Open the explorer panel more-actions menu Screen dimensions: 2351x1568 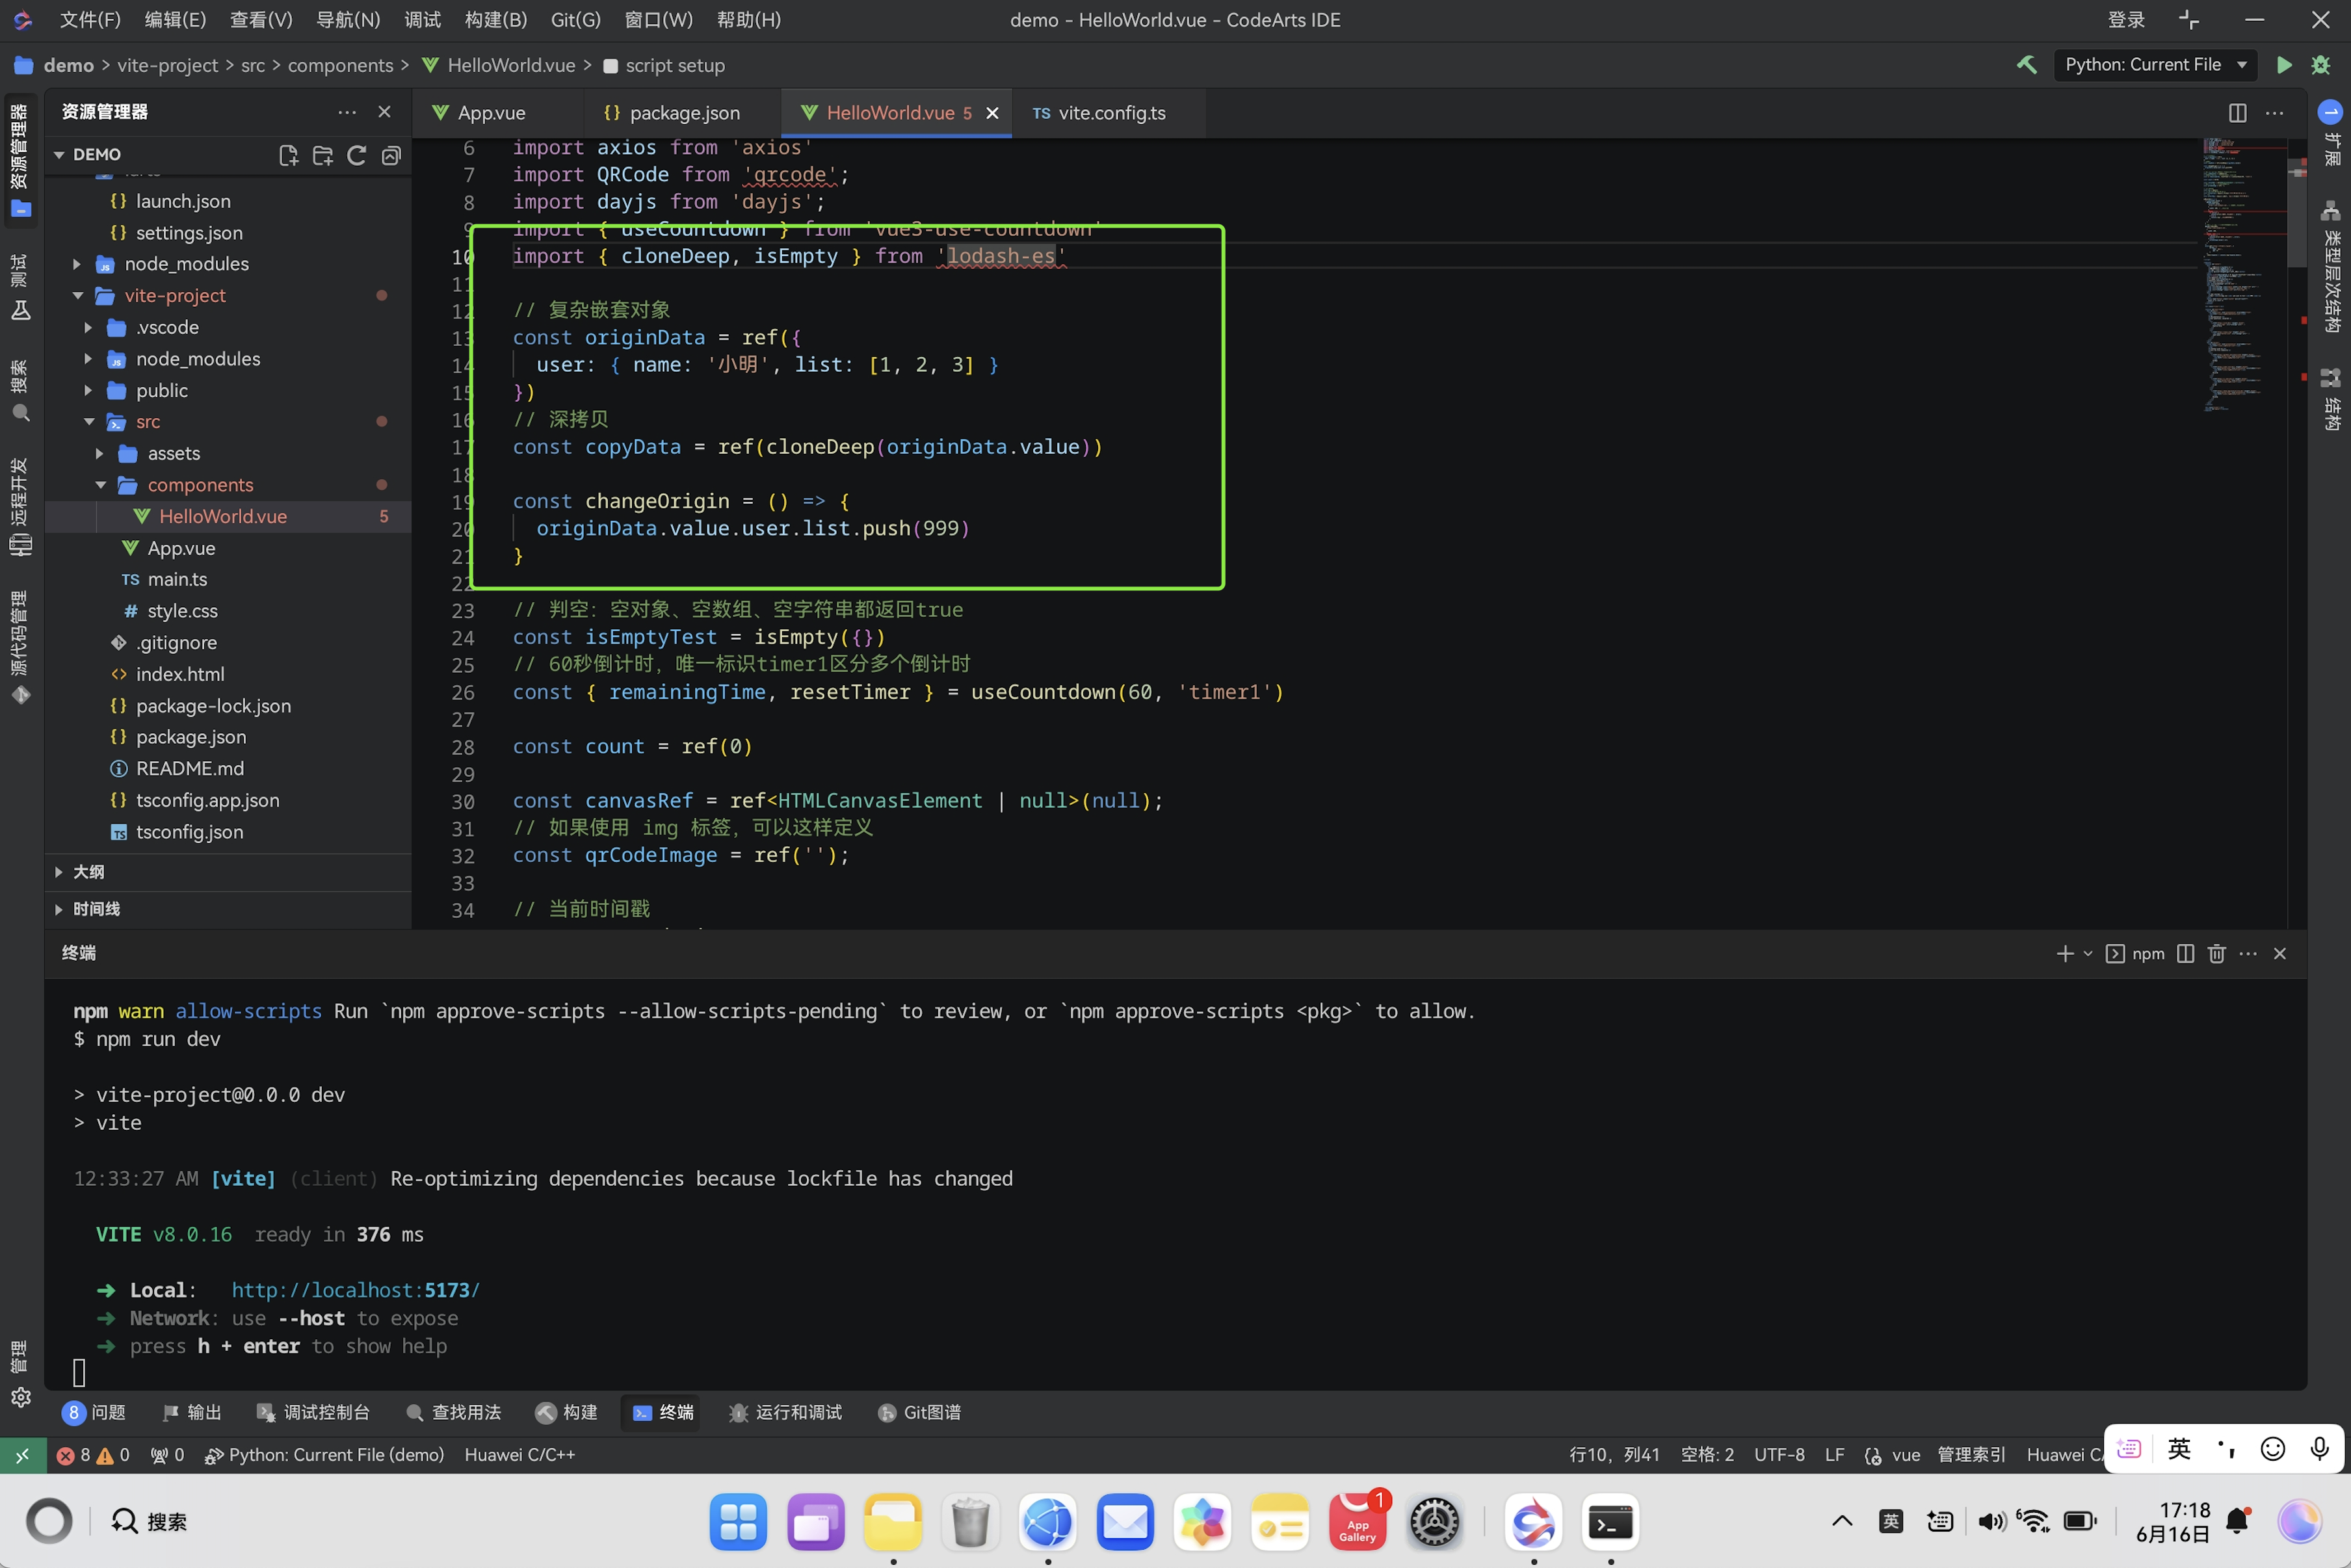[x=347, y=112]
